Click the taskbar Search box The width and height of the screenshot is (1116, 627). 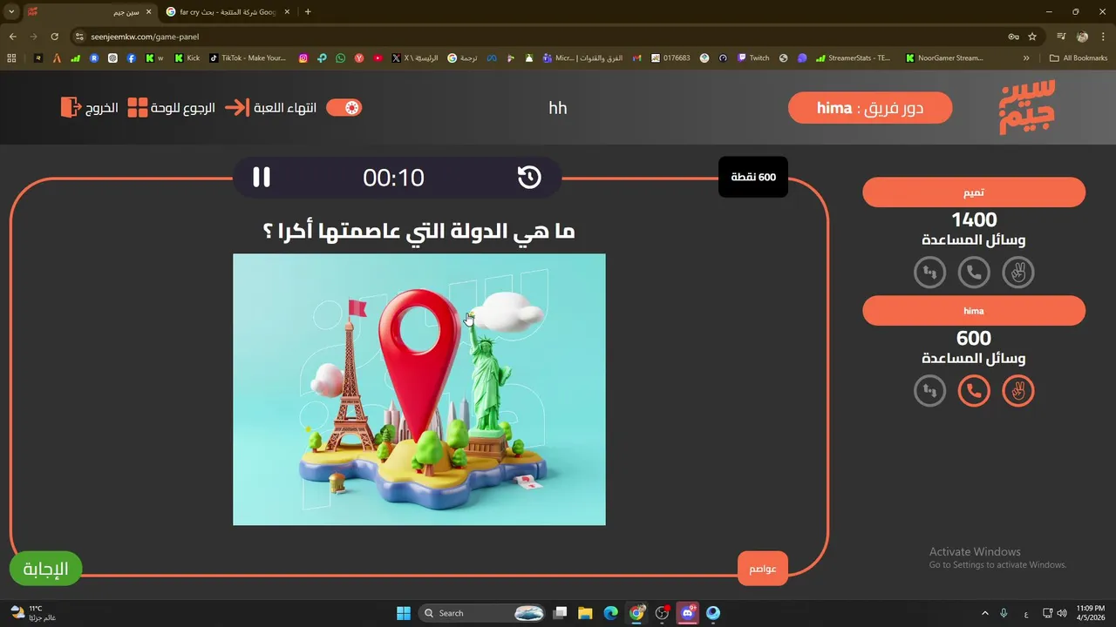click(483, 613)
